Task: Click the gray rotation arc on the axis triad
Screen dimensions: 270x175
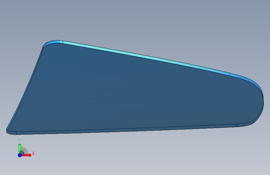Action: pos(25,150)
